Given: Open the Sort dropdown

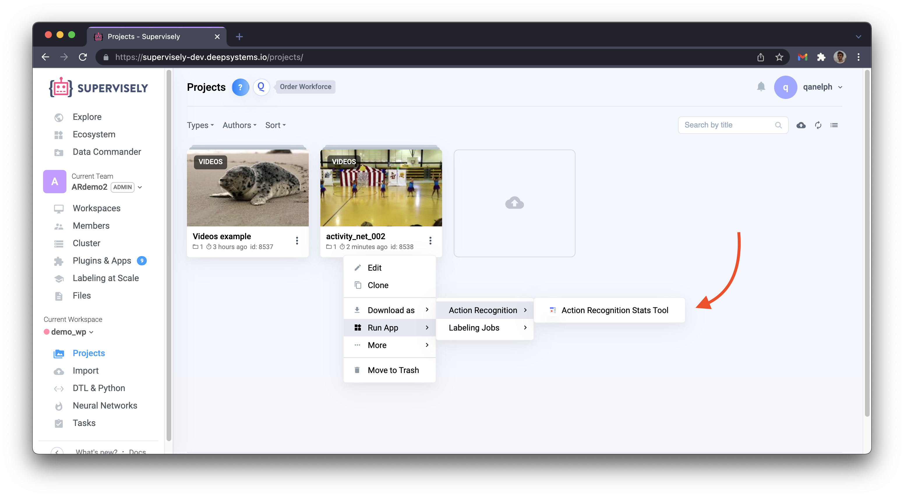Looking at the screenshot, I should pos(275,125).
